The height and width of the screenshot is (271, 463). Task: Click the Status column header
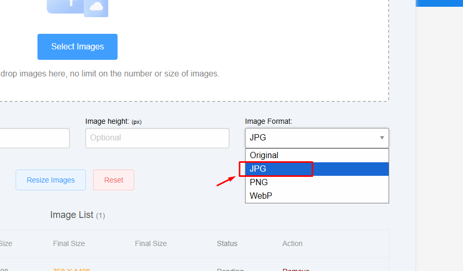pos(227,243)
